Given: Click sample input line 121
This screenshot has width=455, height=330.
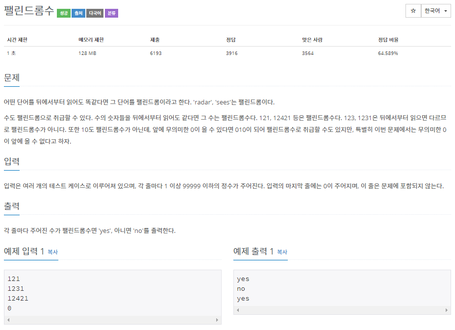Looking at the screenshot, I should pyautogui.click(x=14, y=279).
